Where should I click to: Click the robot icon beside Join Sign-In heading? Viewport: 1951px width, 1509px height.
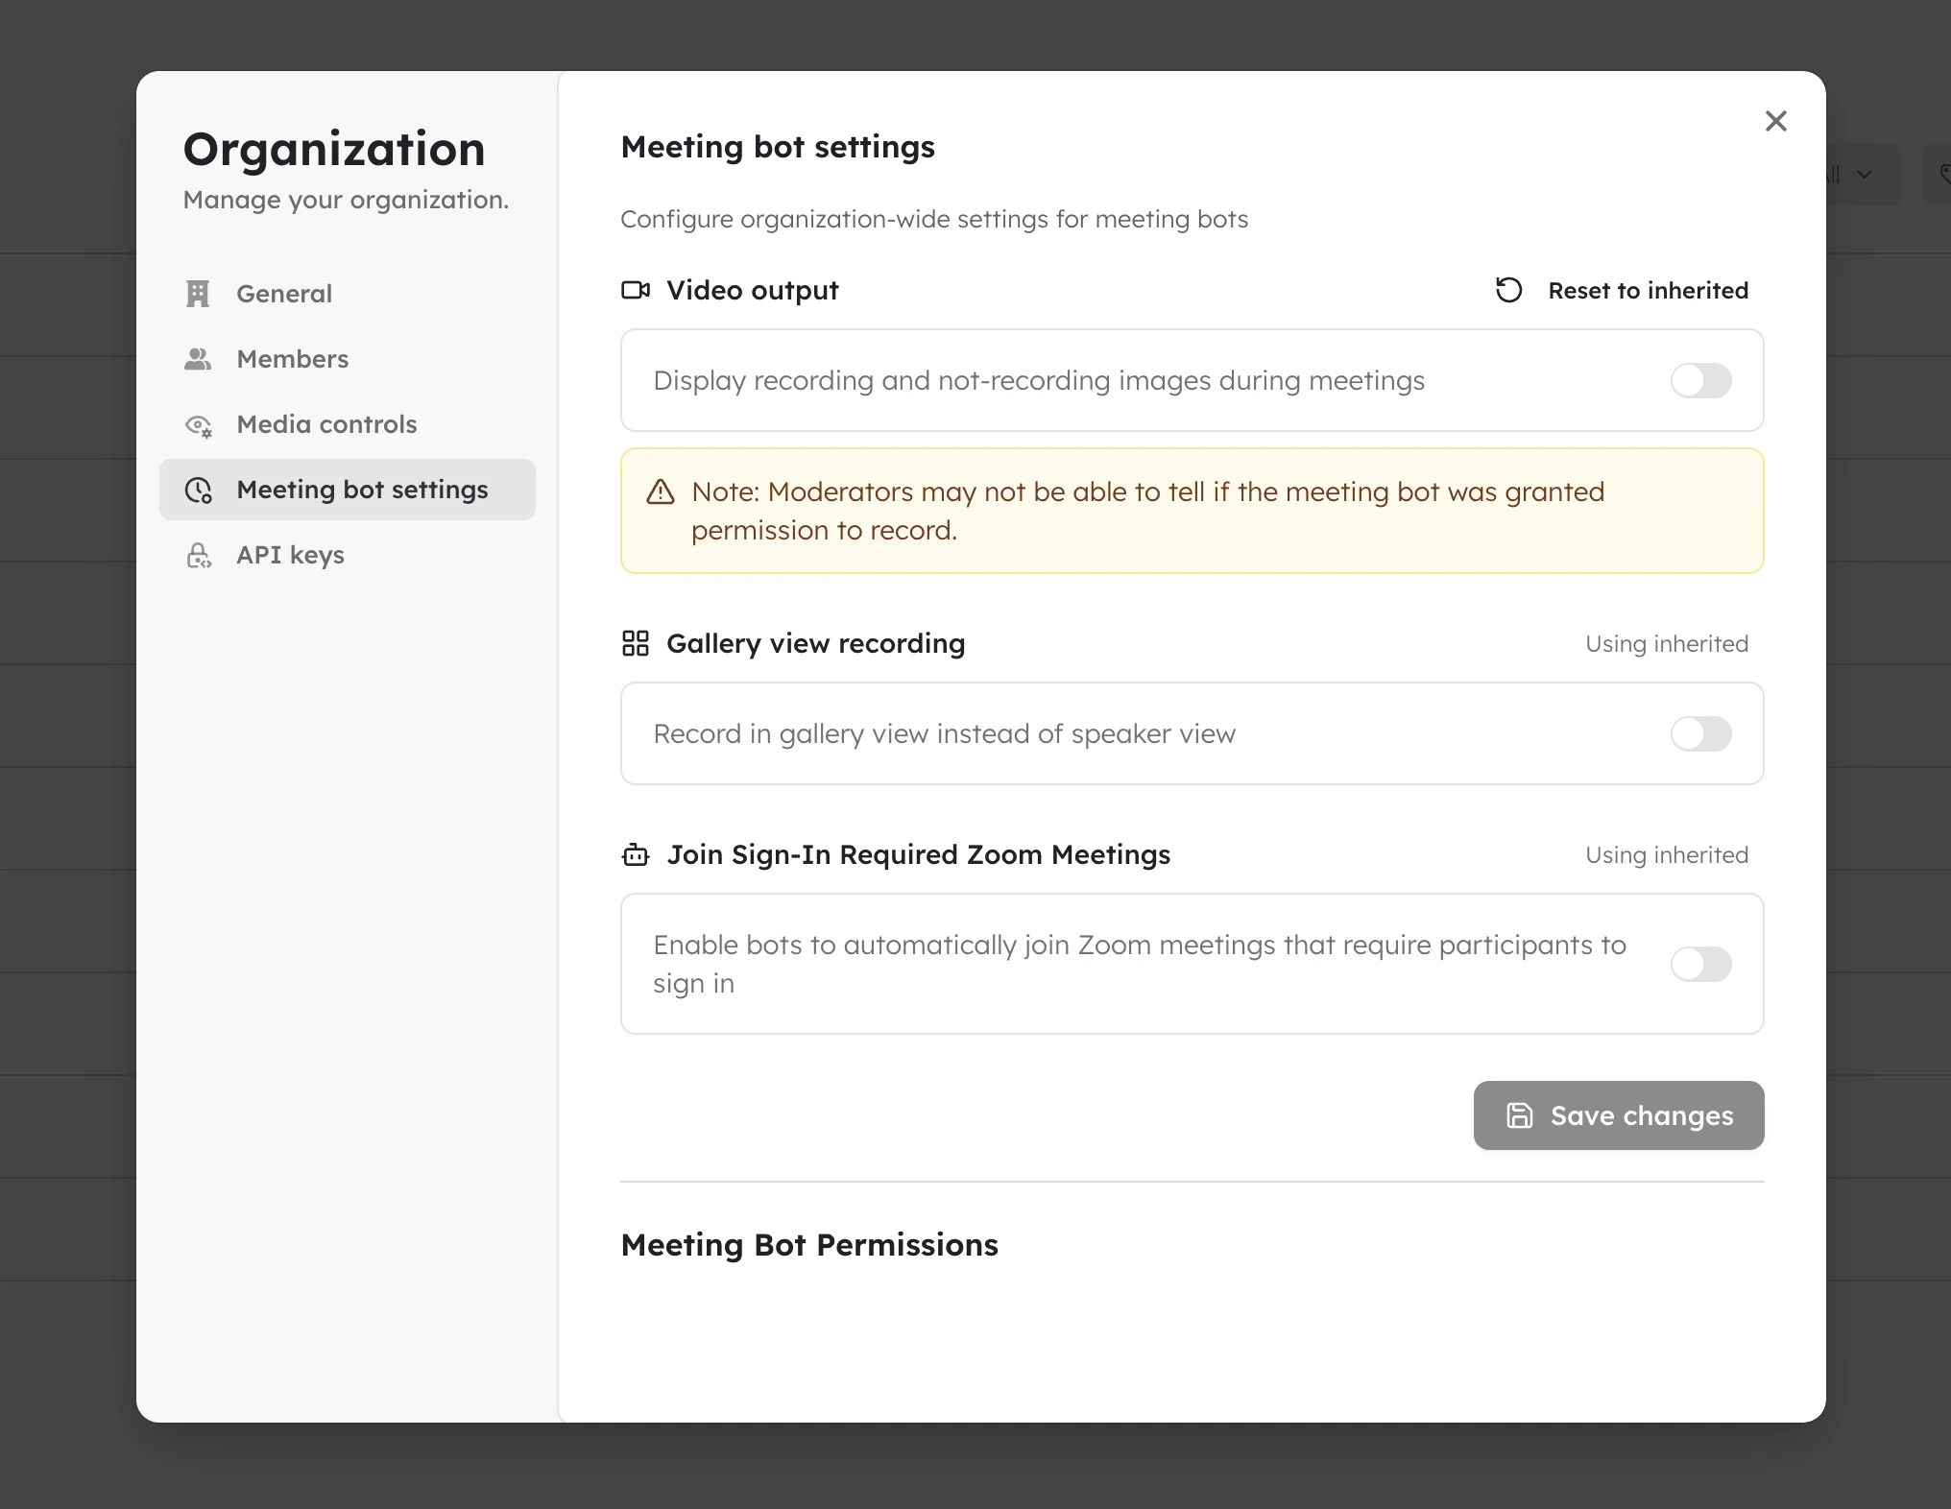click(x=636, y=854)
